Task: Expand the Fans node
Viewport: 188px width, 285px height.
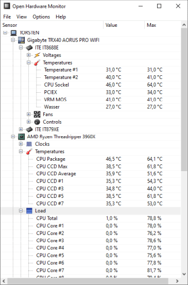Action: tap(28, 114)
